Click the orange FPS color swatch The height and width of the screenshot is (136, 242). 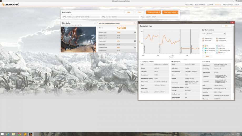pyautogui.click(x=205, y=46)
